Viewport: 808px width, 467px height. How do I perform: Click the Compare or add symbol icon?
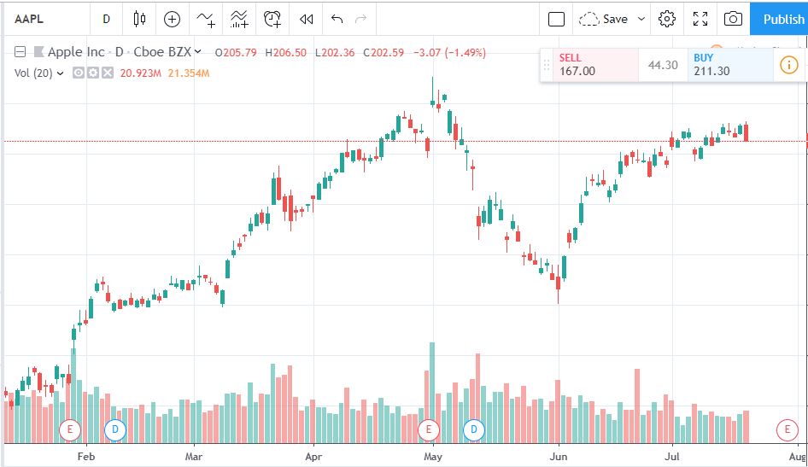172,19
